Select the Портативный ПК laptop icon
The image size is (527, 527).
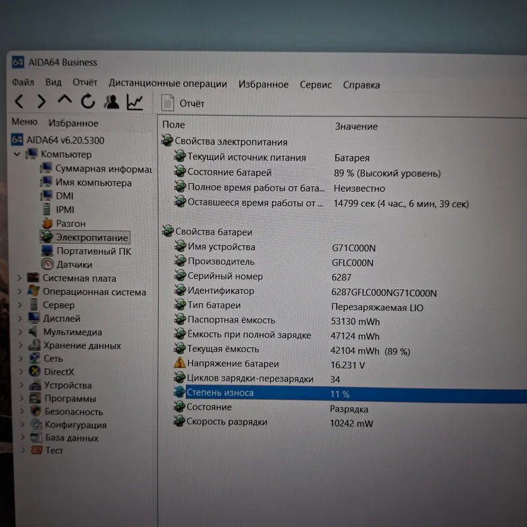pos(47,250)
